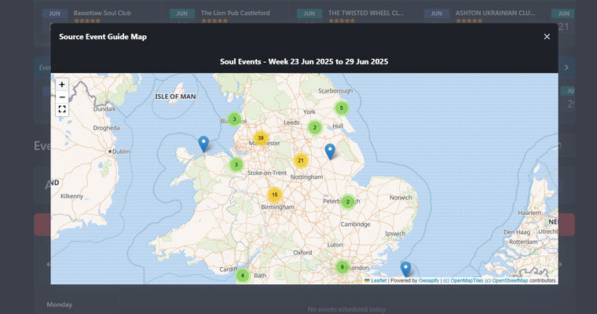The height and width of the screenshot is (314, 597).
Task: Open the 2-event cluster near Leeds
Action: tap(315, 128)
